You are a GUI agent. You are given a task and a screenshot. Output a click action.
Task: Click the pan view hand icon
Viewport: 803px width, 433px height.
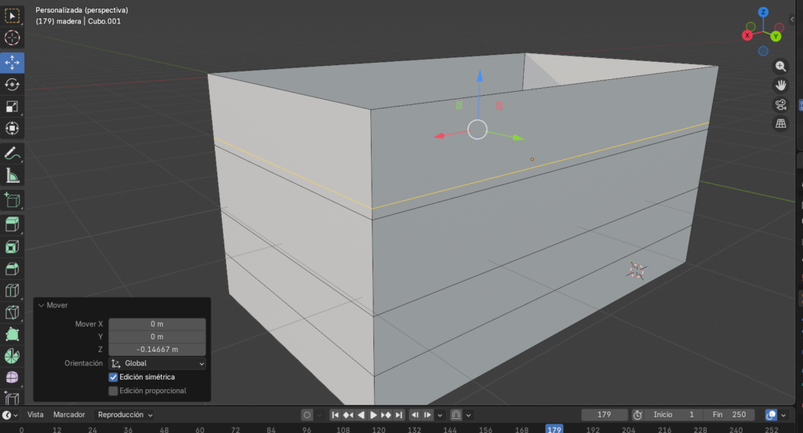coord(780,85)
